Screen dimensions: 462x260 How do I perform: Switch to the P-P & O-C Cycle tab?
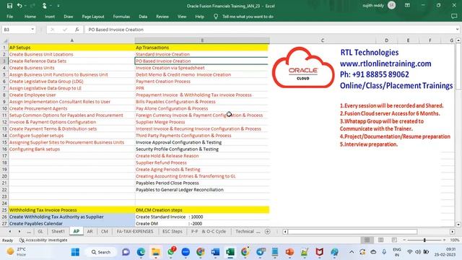point(209,231)
